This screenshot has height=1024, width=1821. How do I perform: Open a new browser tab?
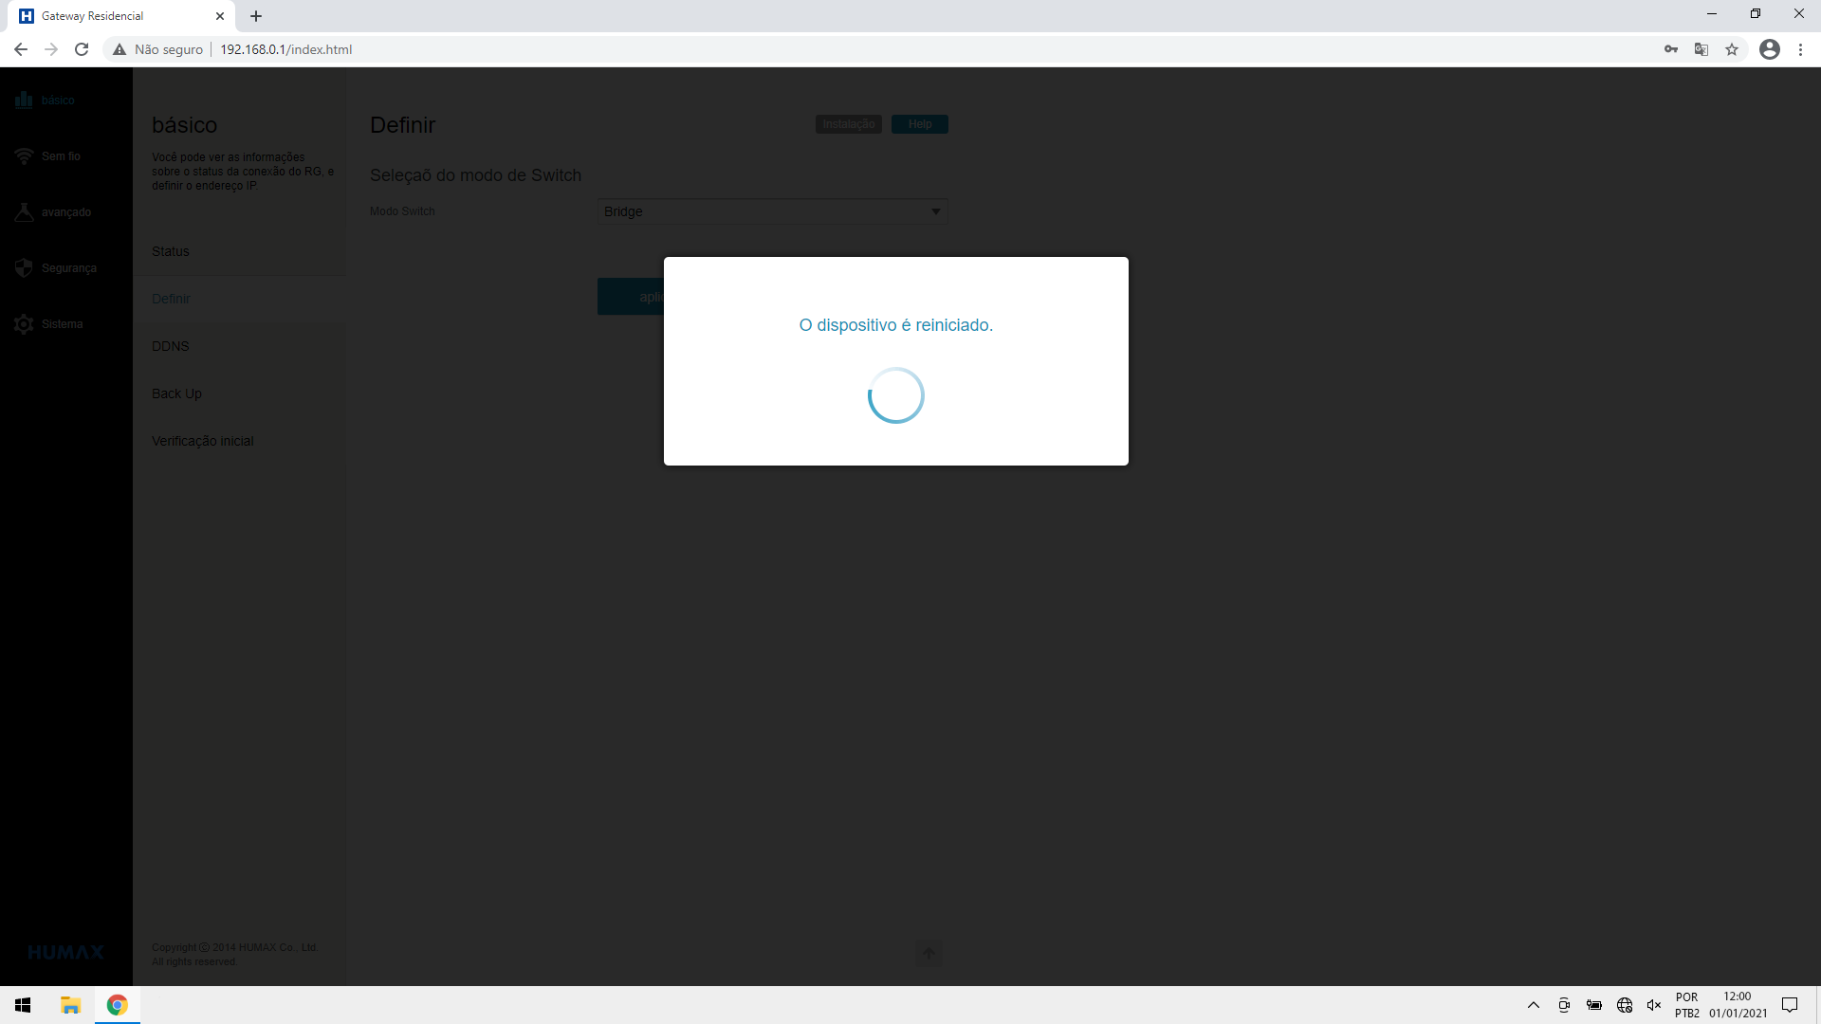coord(256,16)
